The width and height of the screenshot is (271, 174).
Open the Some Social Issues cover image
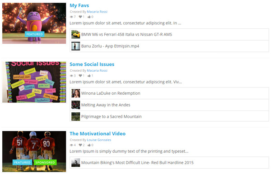pos(34,82)
